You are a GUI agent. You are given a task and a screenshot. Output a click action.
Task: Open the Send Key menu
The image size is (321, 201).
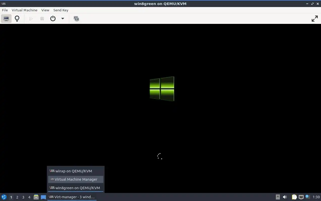[61, 10]
